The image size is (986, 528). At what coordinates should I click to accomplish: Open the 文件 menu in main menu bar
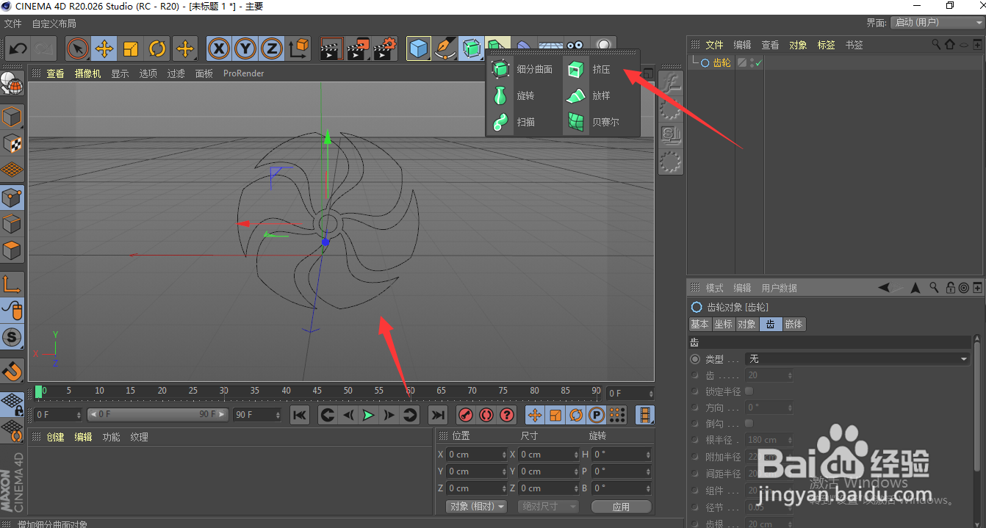pos(12,23)
